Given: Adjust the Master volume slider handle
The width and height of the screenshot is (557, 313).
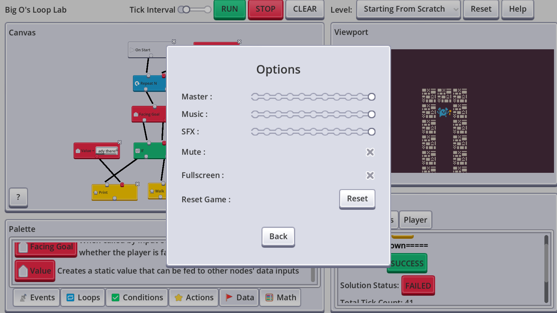Looking at the screenshot, I should [x=371, y=97].
